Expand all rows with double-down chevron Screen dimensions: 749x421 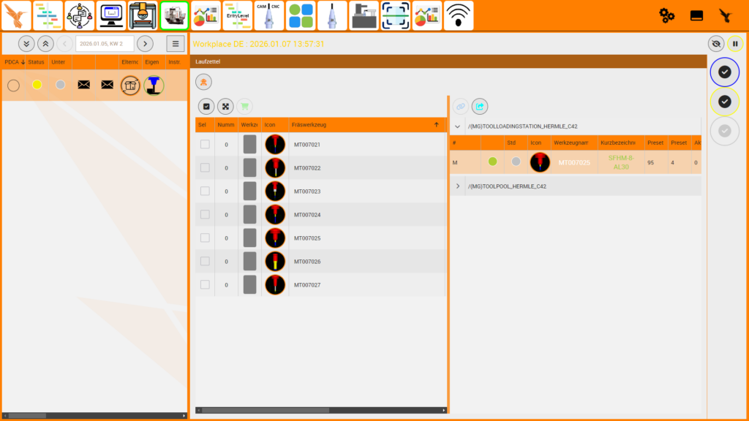[26, 44]
